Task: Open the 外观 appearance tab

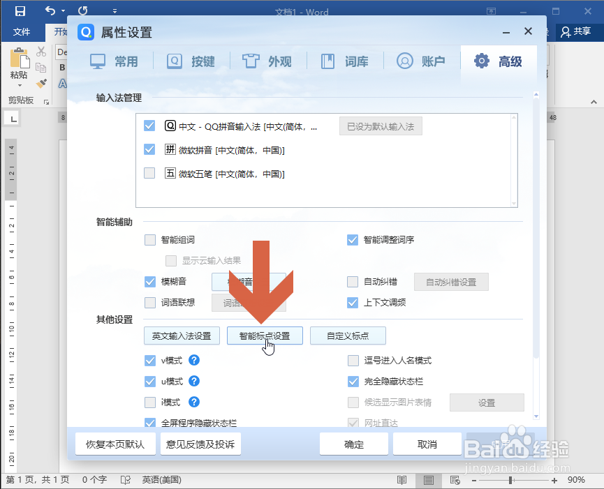Action: pos(267,61)
